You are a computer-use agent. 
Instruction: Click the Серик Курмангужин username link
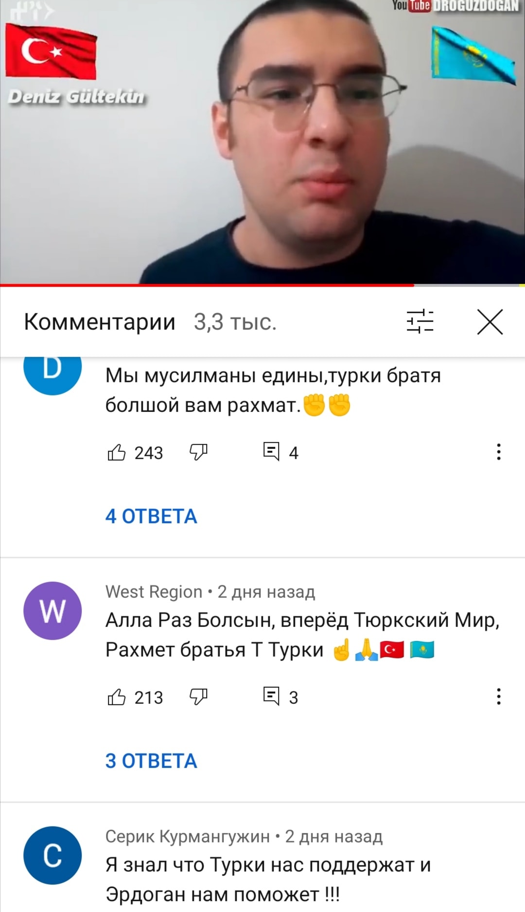coord(187,836)
